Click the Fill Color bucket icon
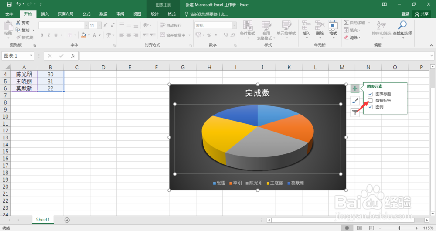436x231 pixels. point(84,35)
